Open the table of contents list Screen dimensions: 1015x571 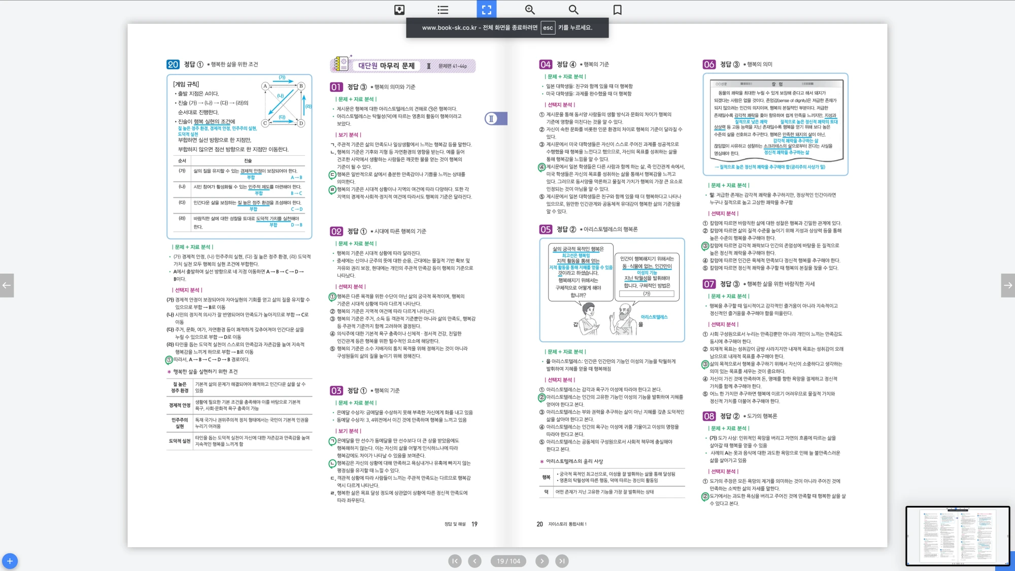point(443,10)
